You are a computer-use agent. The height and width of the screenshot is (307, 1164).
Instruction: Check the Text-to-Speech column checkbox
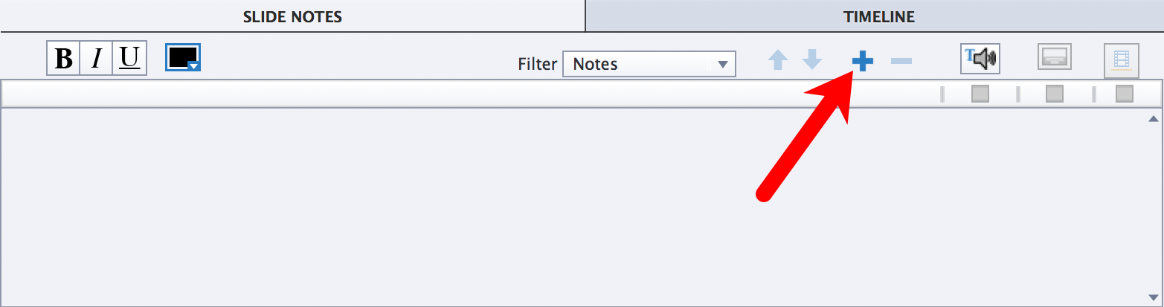(980, 94)
